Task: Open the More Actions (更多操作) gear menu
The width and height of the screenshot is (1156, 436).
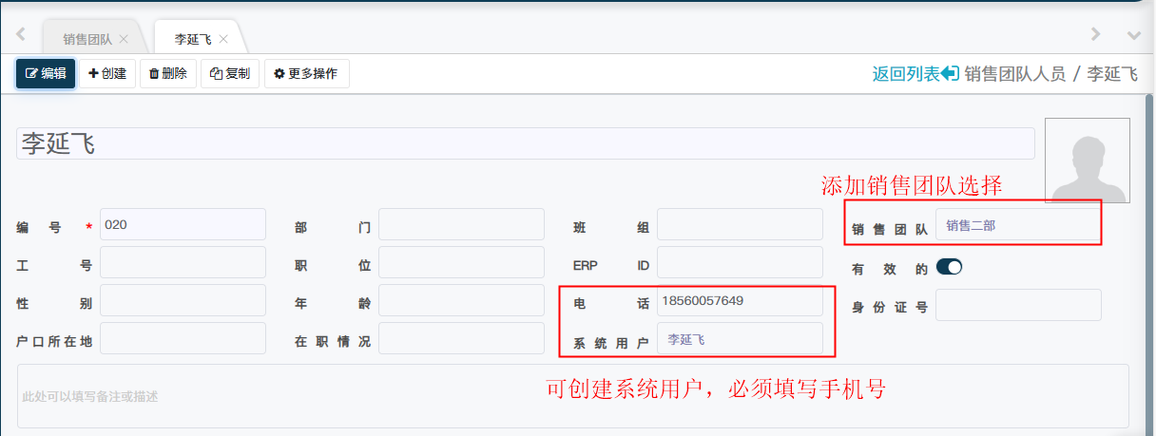Action: [306, 73]
